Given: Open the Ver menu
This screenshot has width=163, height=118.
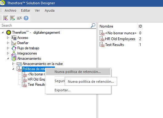Looking at the screenshot, I should tap(37, 10).
